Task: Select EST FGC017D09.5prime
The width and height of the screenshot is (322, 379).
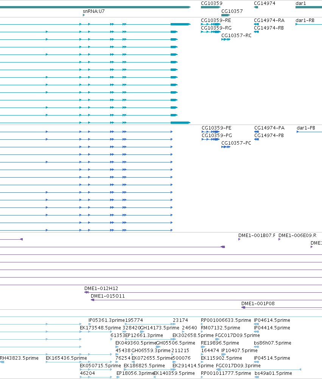Action: click(x=238, y=335)
